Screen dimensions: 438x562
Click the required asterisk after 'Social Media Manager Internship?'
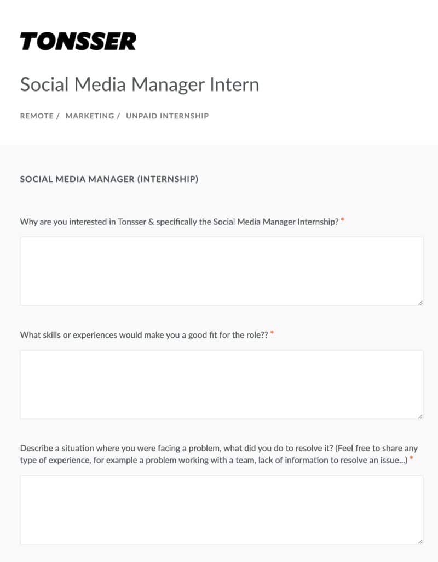342,220
